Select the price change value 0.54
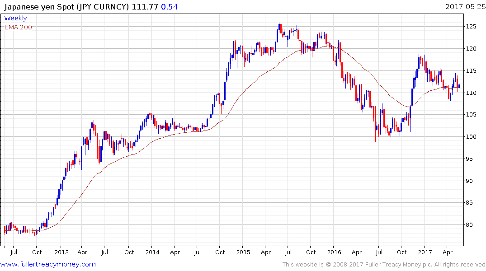The height and width of the screenshot is (271, 486). coord(169,7)
